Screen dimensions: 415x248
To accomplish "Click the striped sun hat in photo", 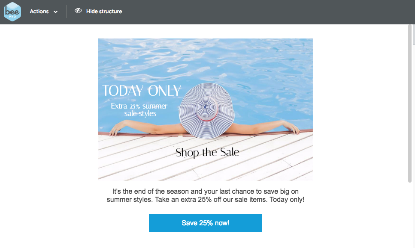I will pos(206,111).
